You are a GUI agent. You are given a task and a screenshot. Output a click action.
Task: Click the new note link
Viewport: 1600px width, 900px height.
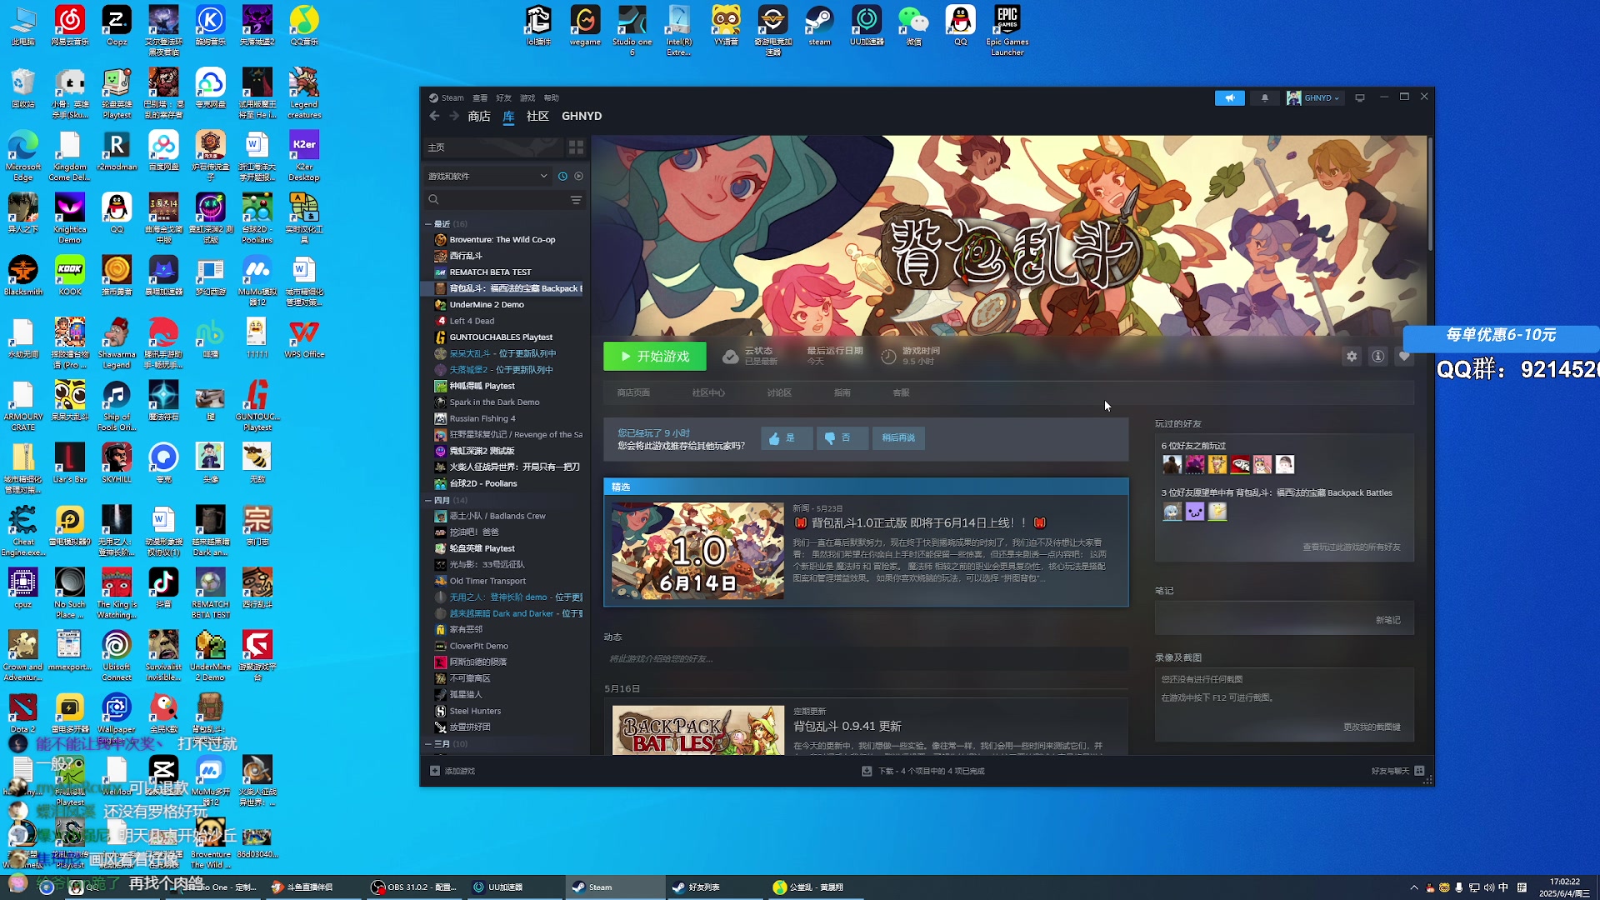click(x=1387, y=620)
